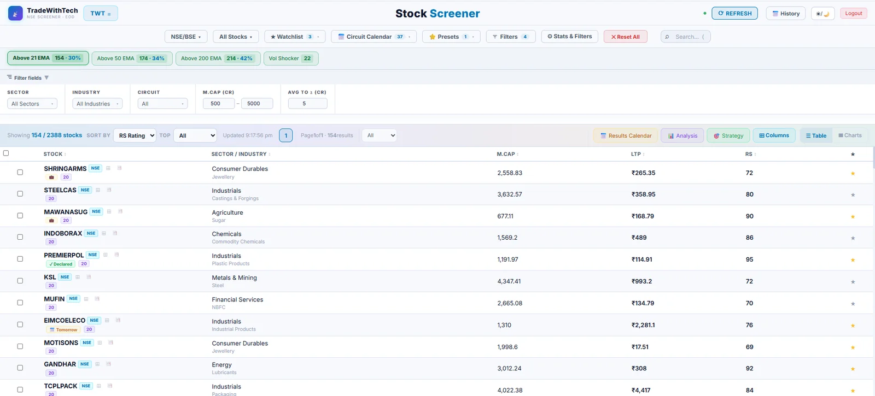Image resolution: width=875 pixels, height=396 pixels.
Task: Click the grid icon beside INDOBORAX
Action: 104,233
